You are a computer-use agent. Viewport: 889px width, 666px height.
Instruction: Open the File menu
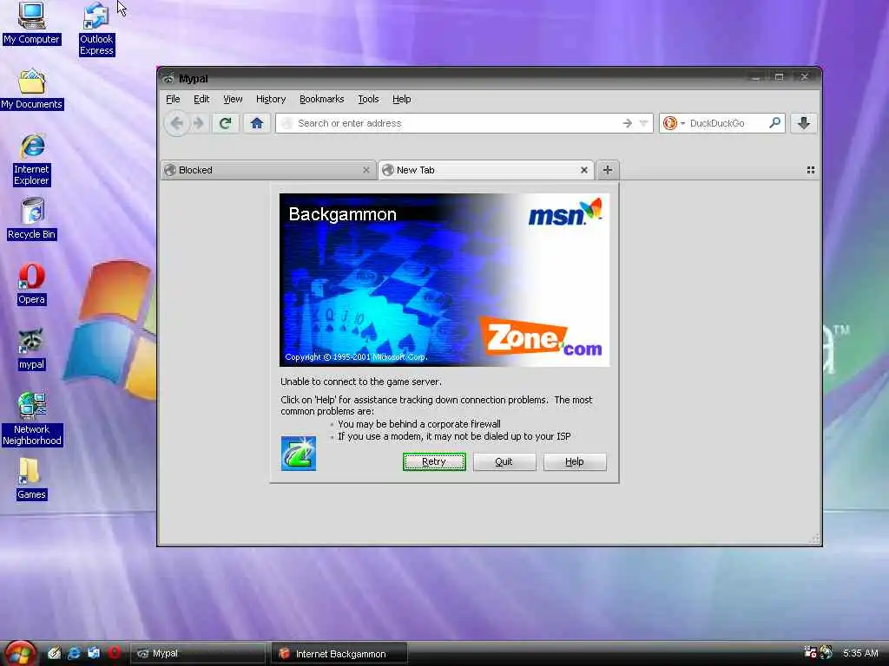(x=173, y=99)
